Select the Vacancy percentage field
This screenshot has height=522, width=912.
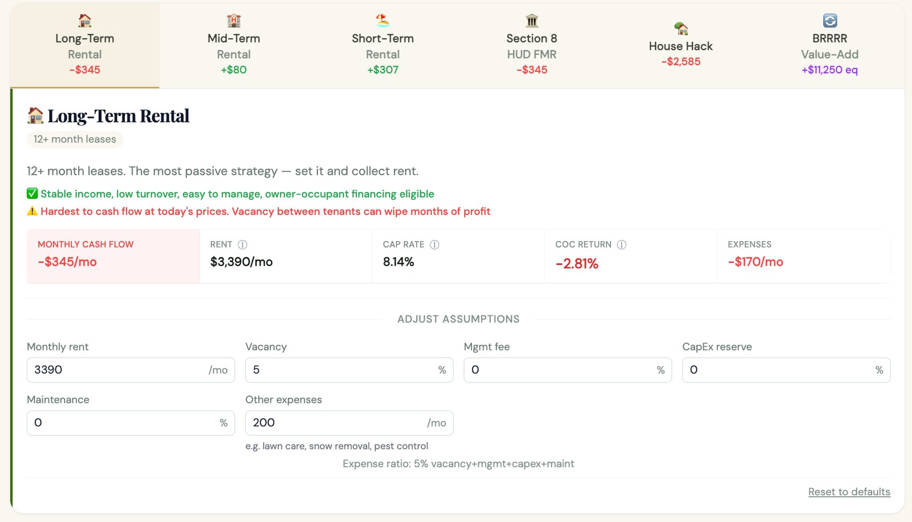tap(348, 370)
